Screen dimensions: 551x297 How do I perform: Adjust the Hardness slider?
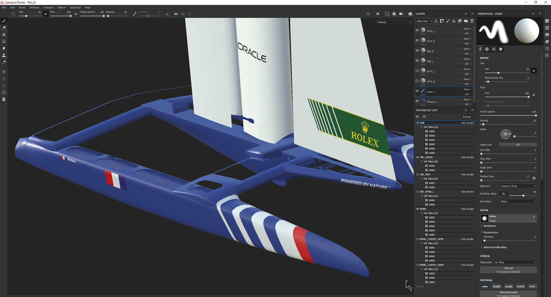coord(510,240)
